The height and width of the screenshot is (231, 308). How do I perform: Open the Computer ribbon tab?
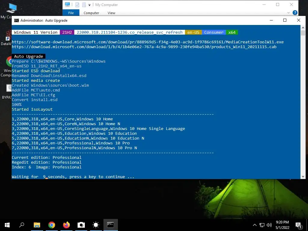point(91,13)
